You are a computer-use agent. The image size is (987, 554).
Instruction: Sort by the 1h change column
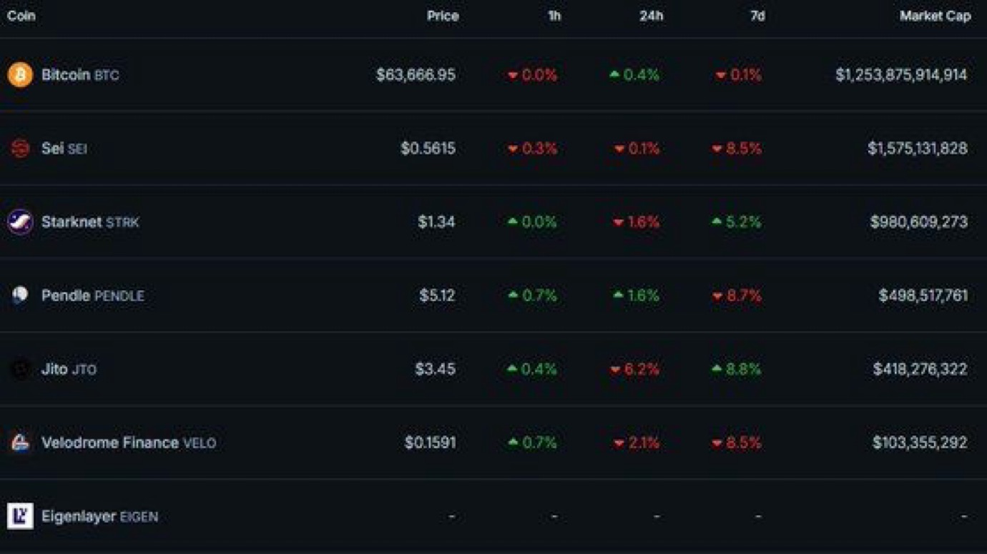pos(554,16)
